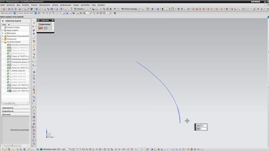Click Навигатор модели panel title

[13, 21]
